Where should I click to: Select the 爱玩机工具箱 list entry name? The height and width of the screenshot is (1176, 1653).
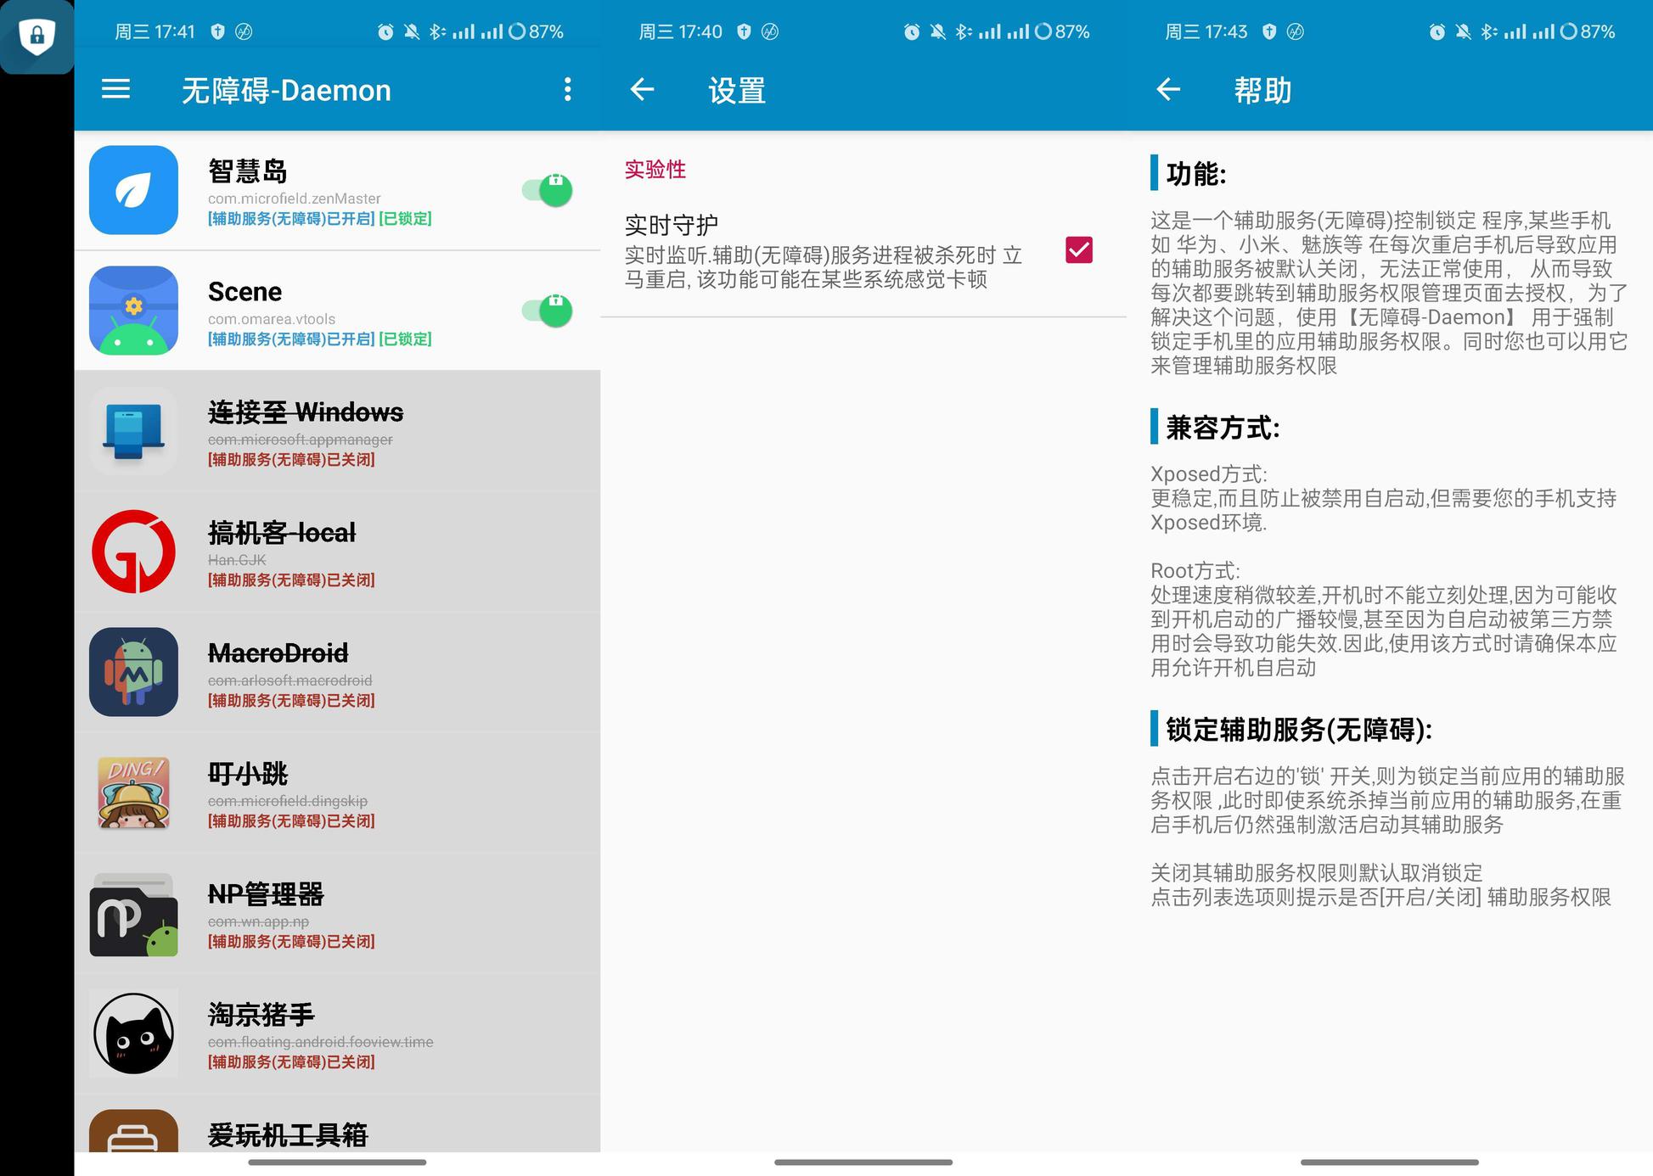click(x=288, y=1135)
